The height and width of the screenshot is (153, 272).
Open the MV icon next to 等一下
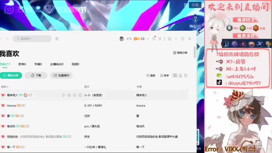pos(22,147)
